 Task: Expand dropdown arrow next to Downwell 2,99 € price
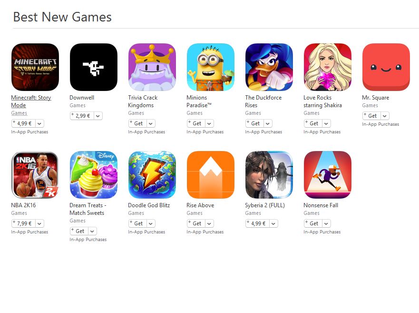[x=98, y=116]
